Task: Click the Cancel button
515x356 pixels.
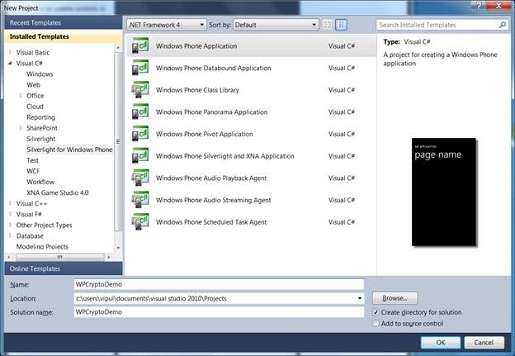Action: click(x=484, y=343)
